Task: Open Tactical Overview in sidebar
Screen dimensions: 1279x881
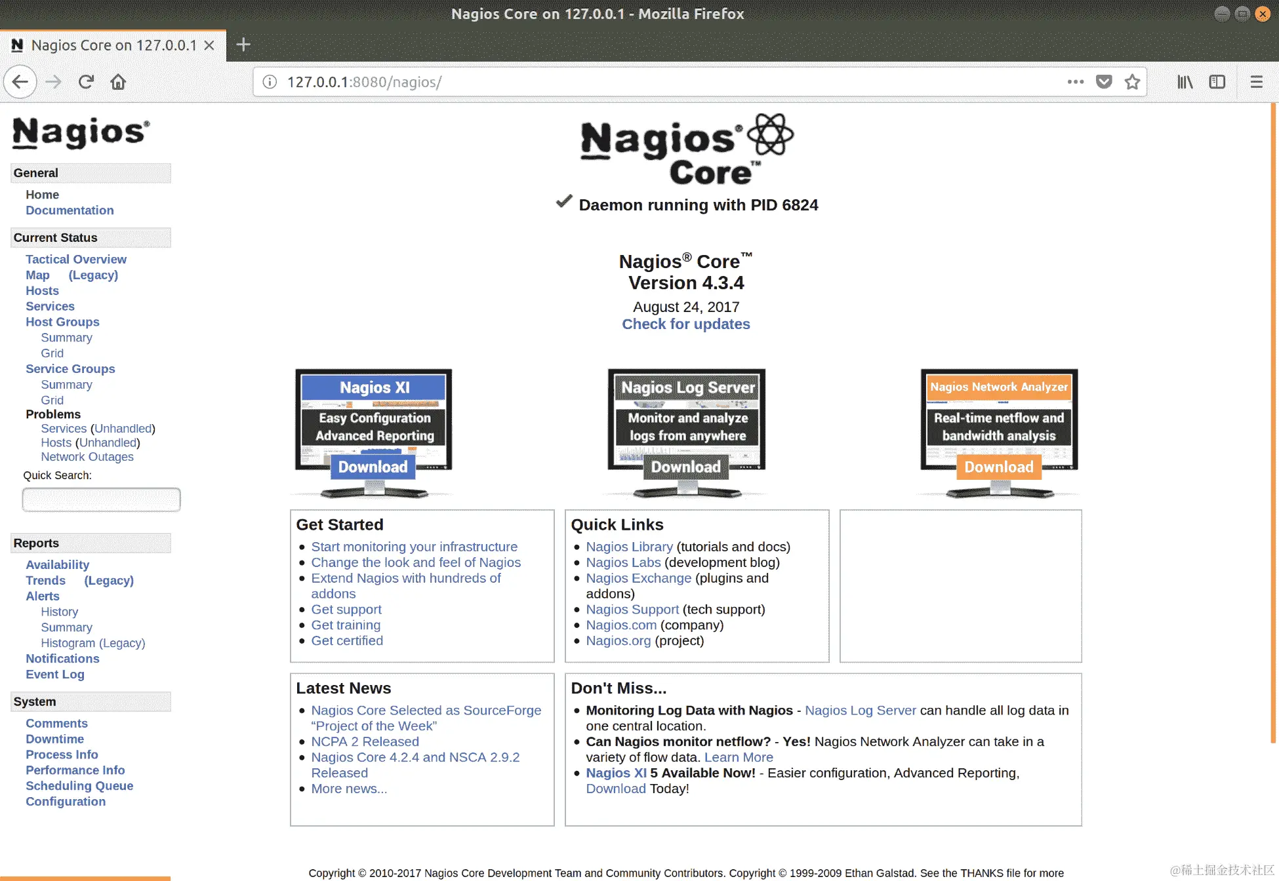Action: [x=76, y=260]
